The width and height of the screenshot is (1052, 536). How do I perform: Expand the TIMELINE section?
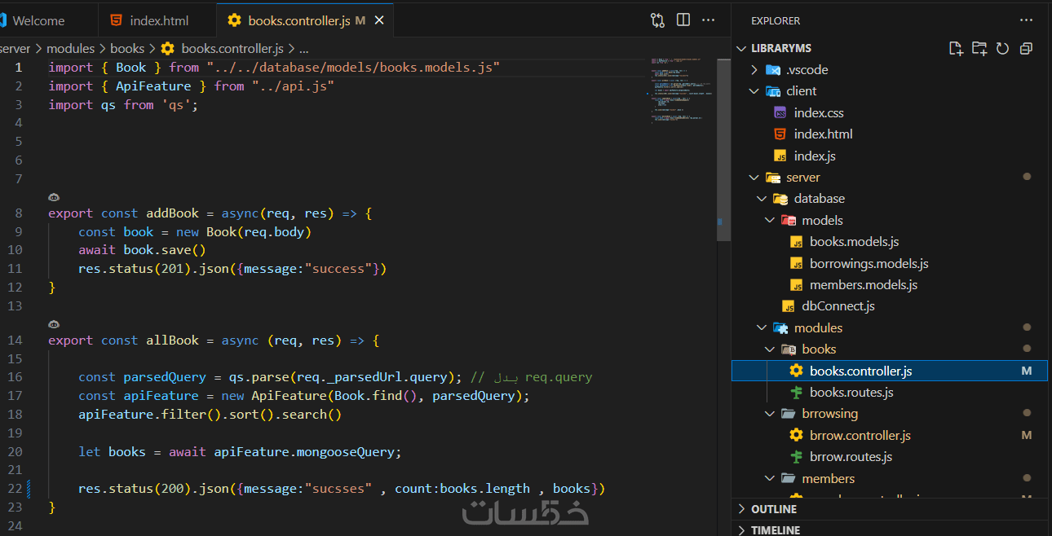point(890,529)
